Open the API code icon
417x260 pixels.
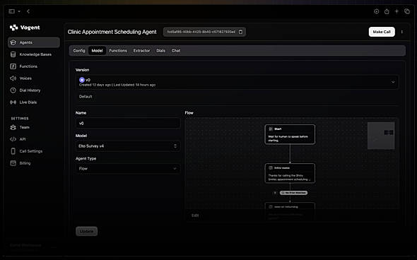tap(13, 139)
